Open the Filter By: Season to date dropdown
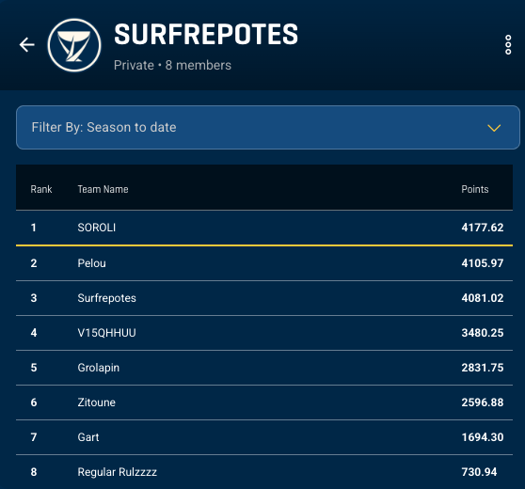Screen dimensions: 525x489 coord(268,127)
